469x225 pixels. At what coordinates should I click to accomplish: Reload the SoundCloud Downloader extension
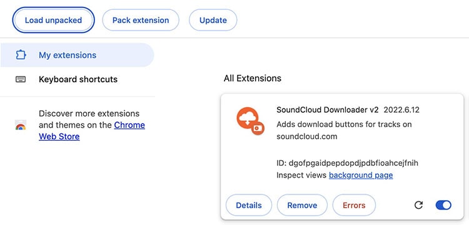click(x=418, y=205)
